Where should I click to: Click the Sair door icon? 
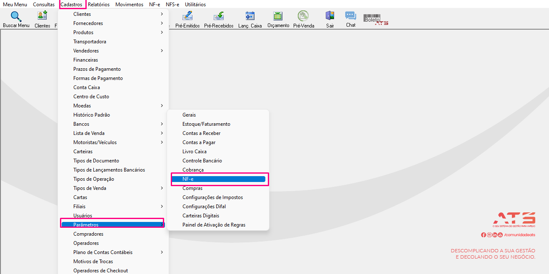(330, 16)
